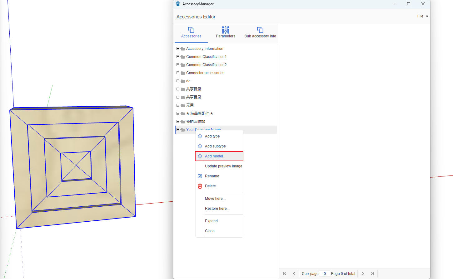This screenshot has width=453, height=279.
Task: Select Add subtype in the context menu
Action: point(215,146)
